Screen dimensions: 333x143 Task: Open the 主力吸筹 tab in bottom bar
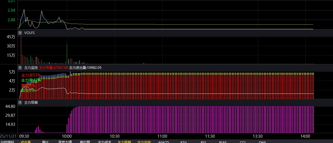124,142
